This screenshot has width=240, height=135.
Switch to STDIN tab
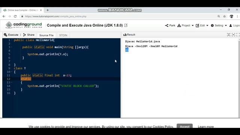coord(63,35)
